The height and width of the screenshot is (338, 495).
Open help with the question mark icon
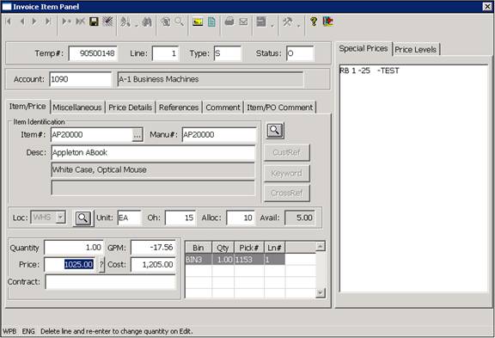[x=314, y=22]
